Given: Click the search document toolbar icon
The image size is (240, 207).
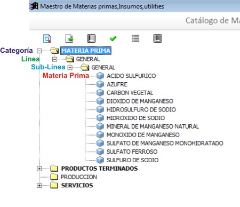Looking at the screenshot, I should pyautogui.click(x=47, y=38).
